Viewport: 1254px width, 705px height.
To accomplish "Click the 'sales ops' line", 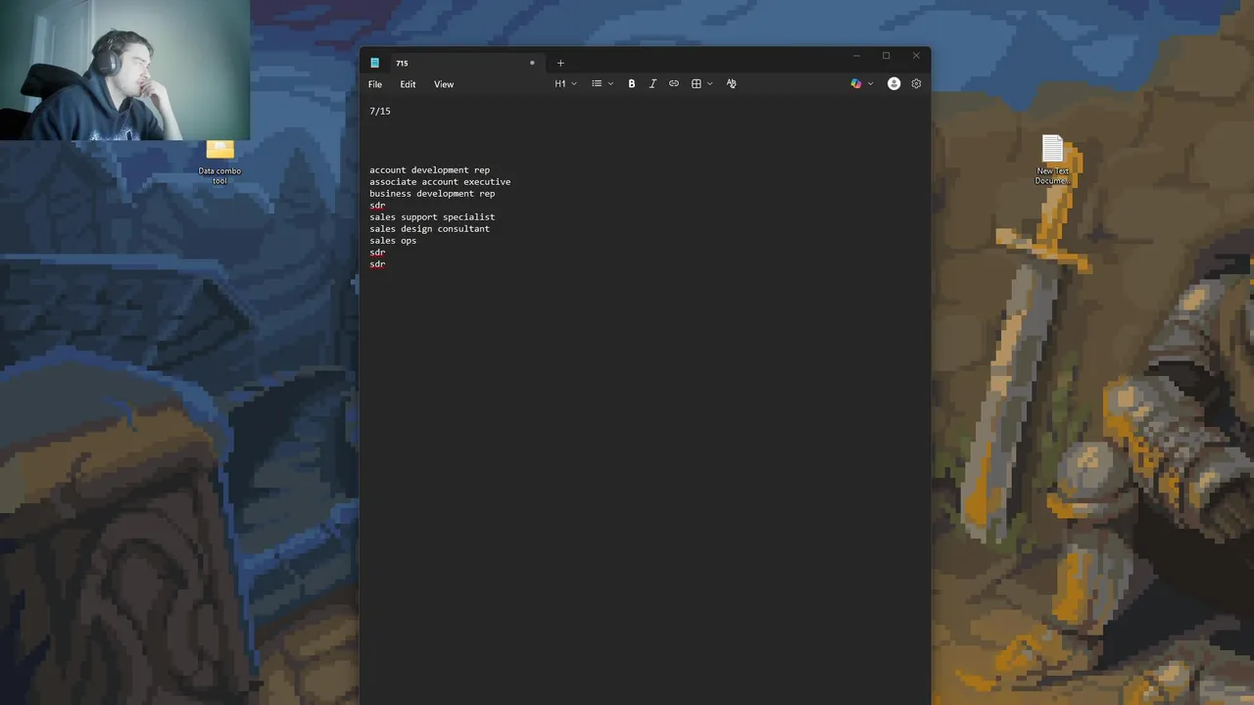I will [x=393, y=241].
